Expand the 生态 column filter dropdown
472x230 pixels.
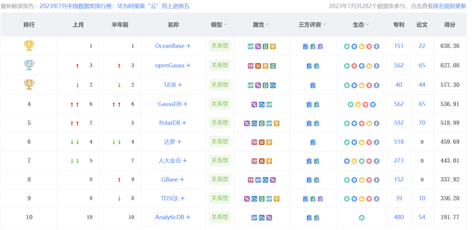(367, 25)
